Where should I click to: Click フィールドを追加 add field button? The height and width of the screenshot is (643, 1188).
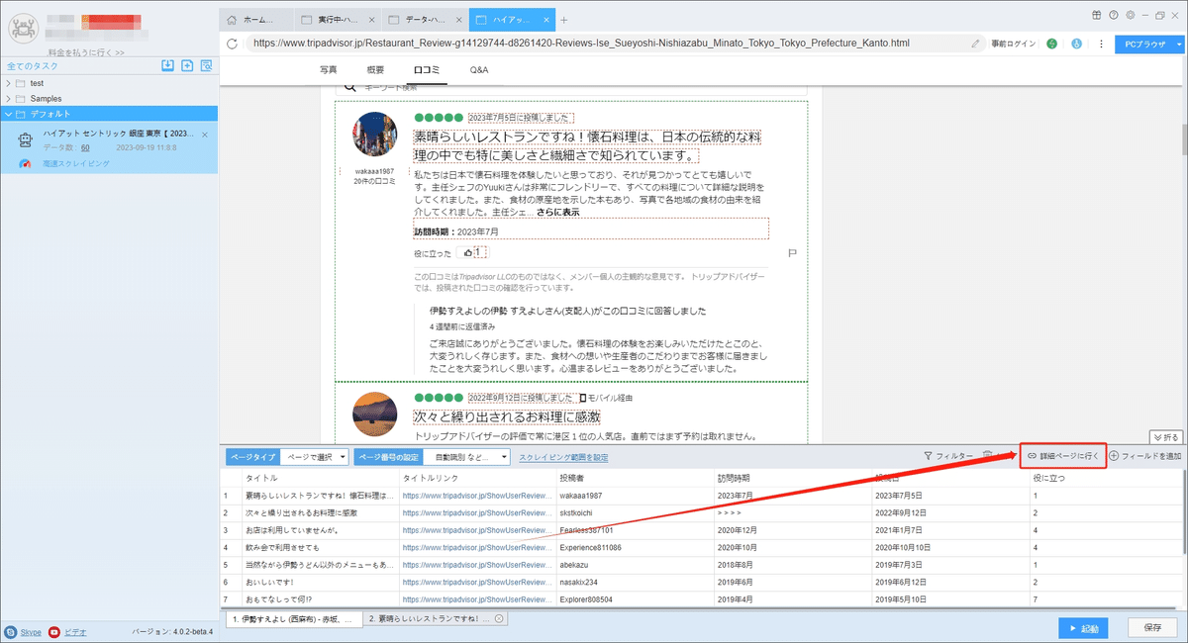(x=1145, y=456)
